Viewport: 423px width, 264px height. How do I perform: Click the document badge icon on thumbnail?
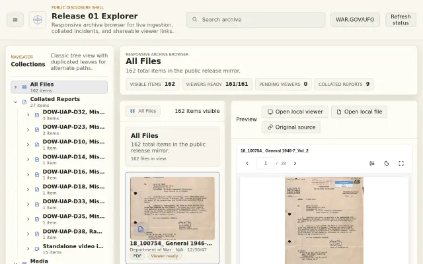141,229
